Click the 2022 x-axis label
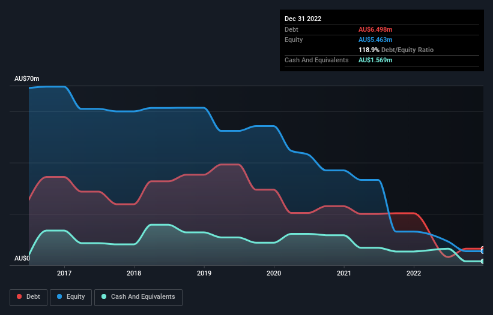The image size is (493, 315). coord(414,273)
